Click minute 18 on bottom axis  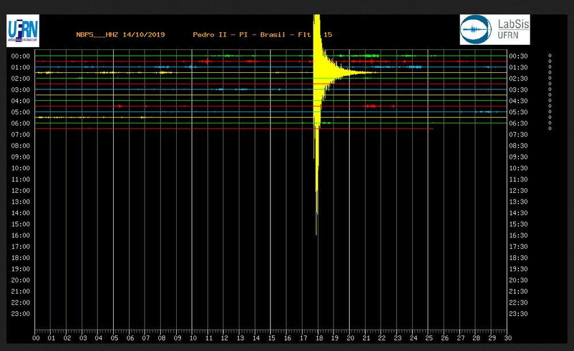319,338
